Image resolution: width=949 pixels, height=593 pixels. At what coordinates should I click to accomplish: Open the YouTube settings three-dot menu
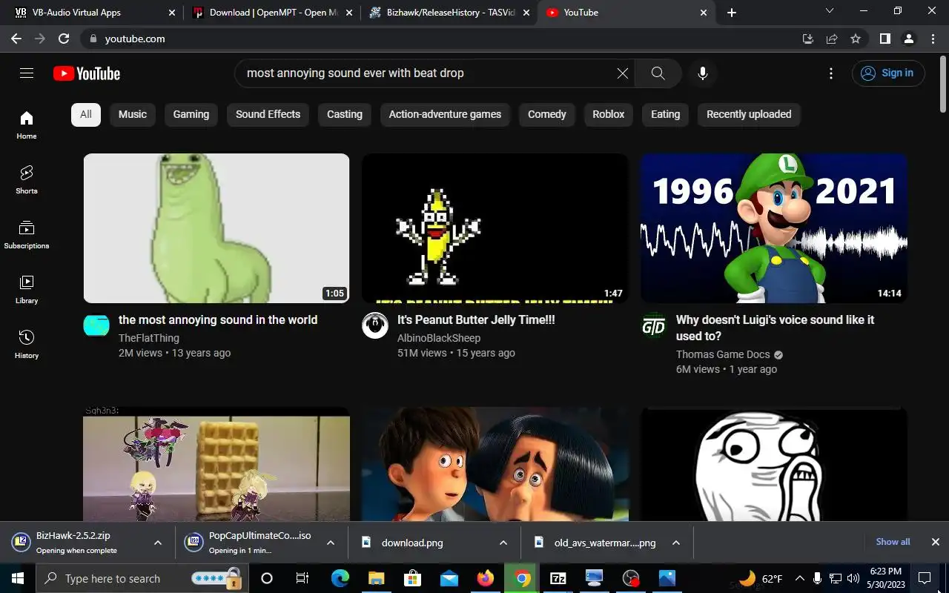[831, 73]
